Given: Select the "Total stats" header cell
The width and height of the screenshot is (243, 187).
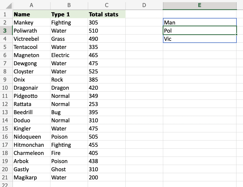Looking at the screenshot, I should [107, 14].
